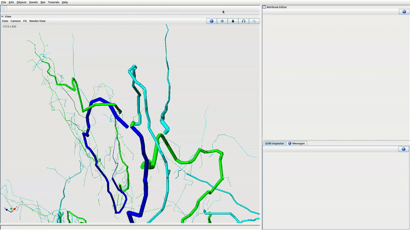Click the XYZ axis orientation gizmo
This screenshot has height=230, width=410.
(x=10, y=209)
